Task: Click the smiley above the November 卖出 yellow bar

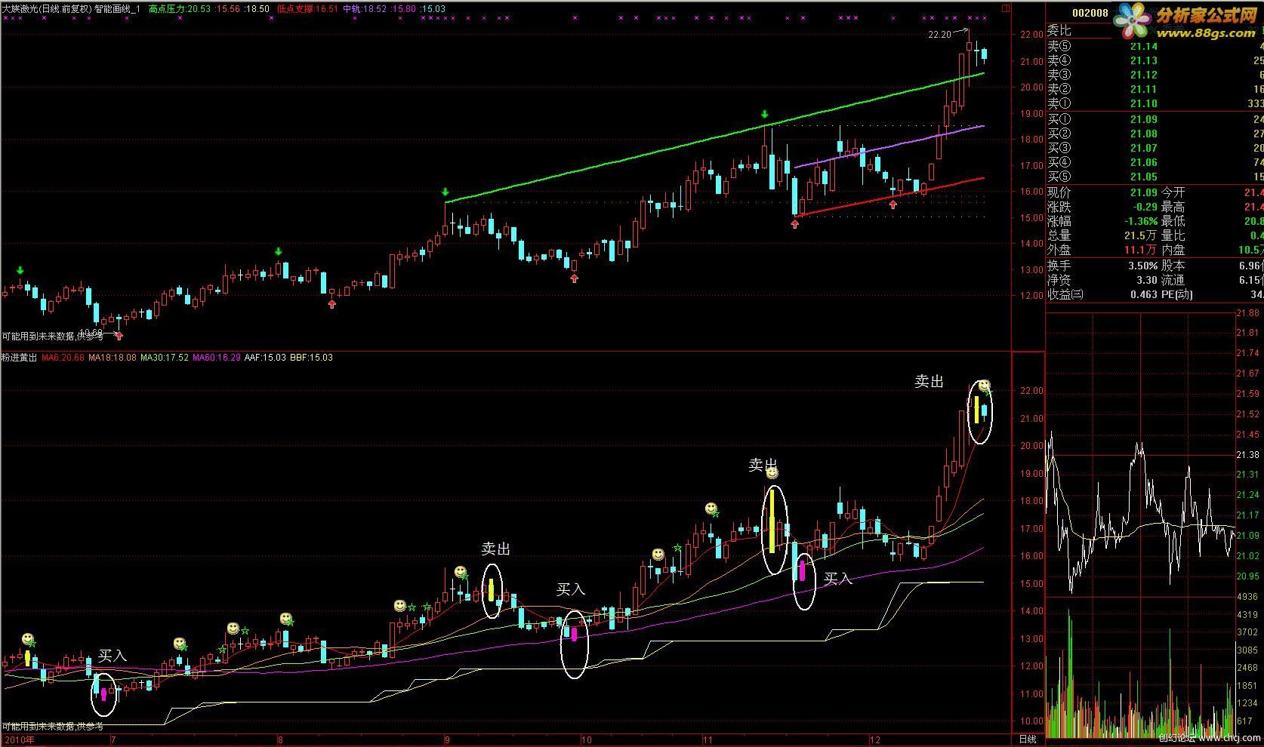Action: pyautogui.click(x=772, y=473)
